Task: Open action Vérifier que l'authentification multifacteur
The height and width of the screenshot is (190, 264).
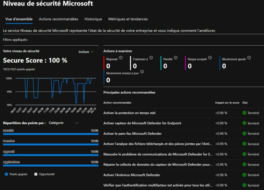Action: tap(158, 185)
